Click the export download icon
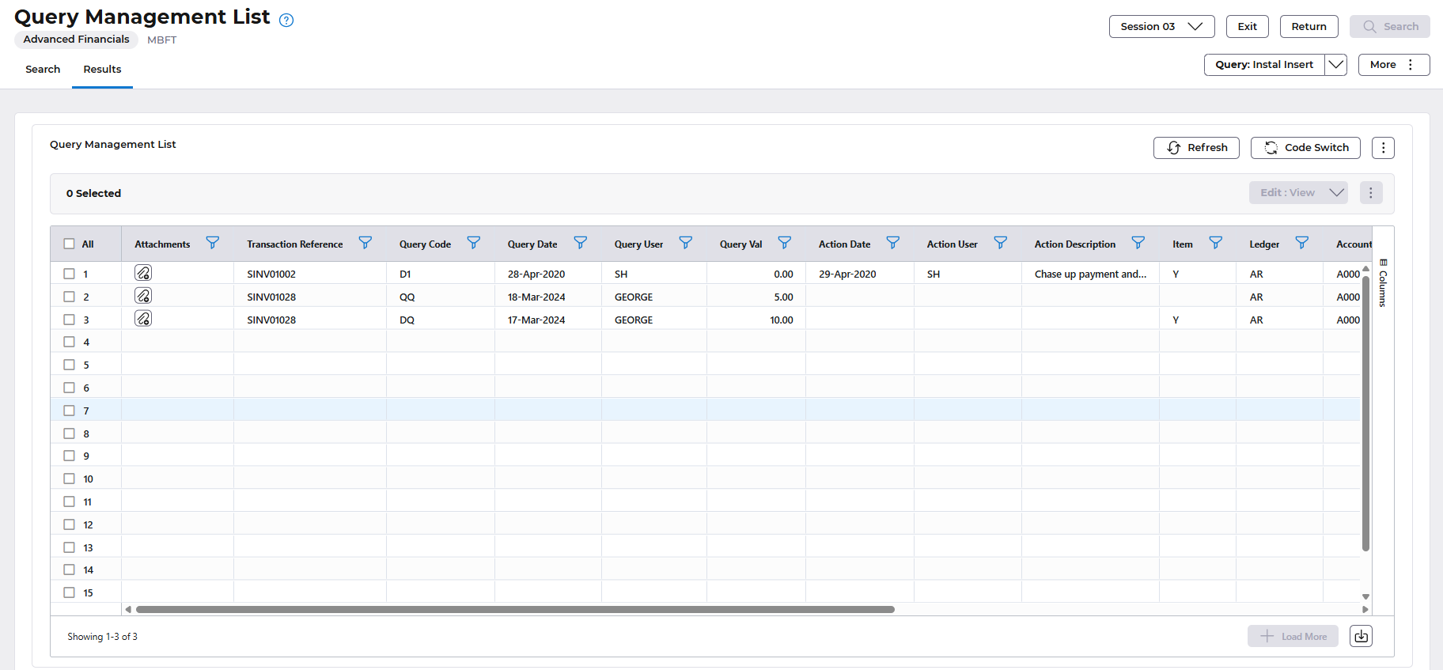 (x=1361, y=636)
